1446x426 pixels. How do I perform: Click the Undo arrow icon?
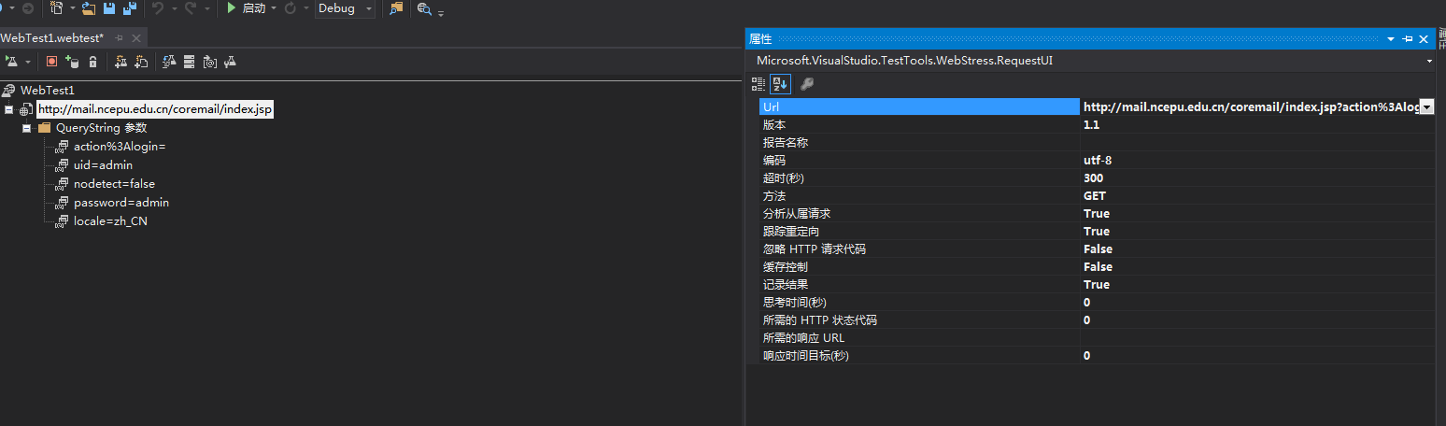158,8
